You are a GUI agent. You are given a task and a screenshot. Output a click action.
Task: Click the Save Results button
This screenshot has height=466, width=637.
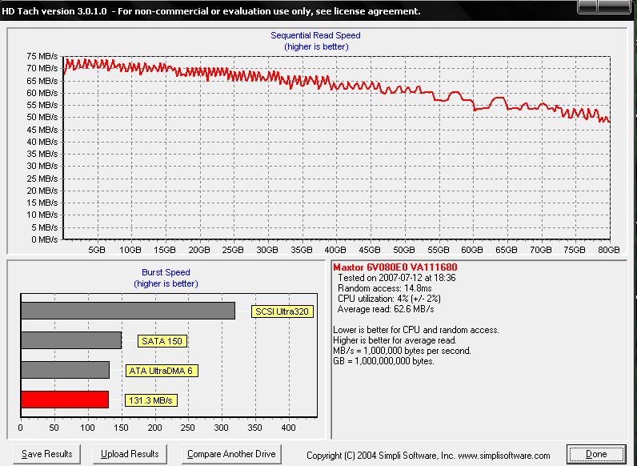47,454
